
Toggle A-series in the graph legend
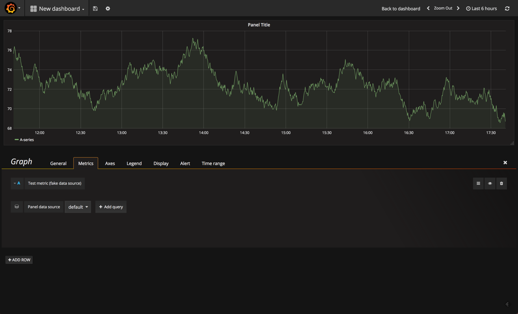[26, 140]
